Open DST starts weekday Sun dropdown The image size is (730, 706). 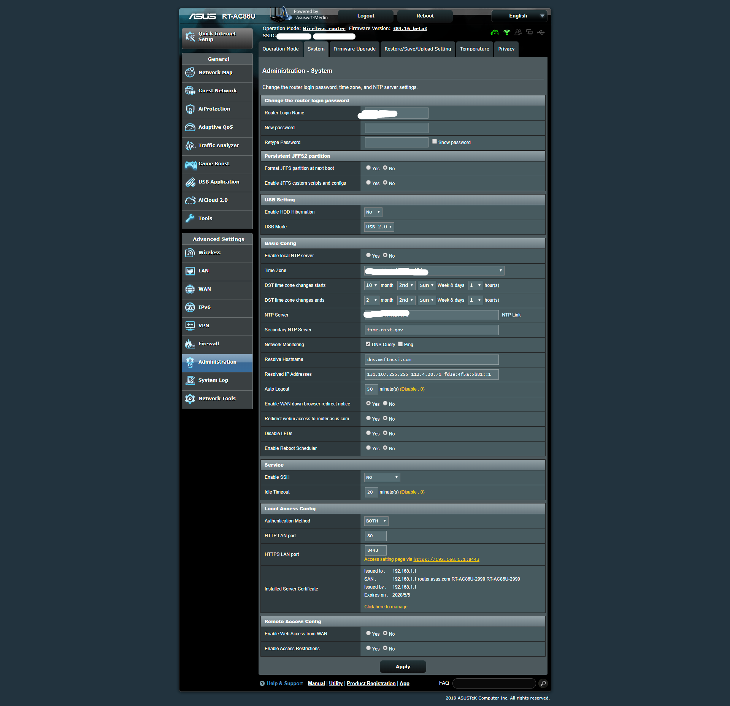tap(427, 285)
